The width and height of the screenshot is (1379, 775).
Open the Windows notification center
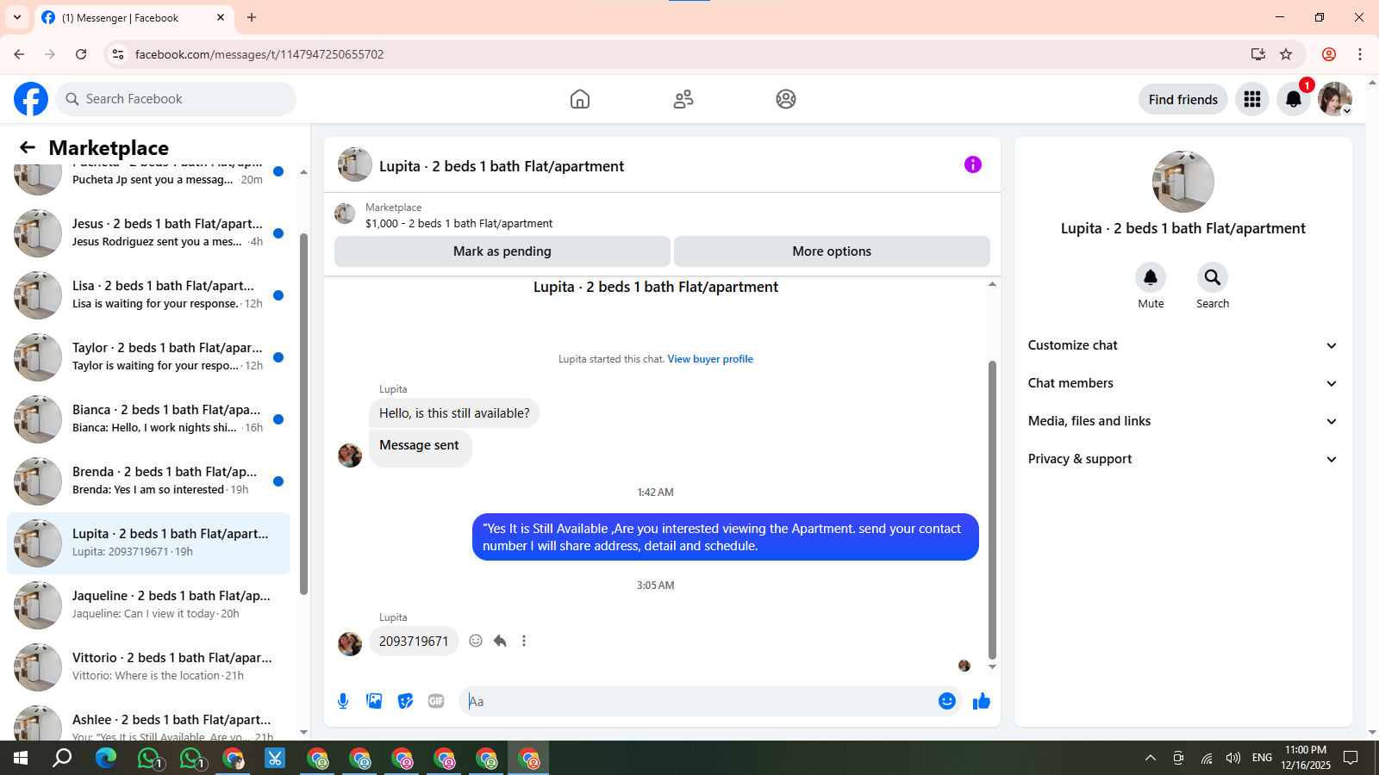(x=1351, y=758)
